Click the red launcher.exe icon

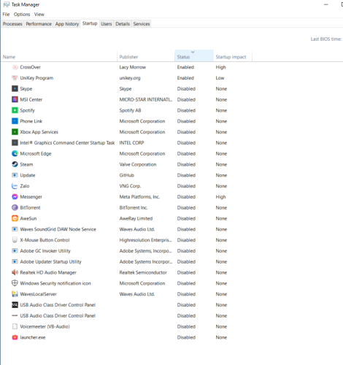[15, 337]
